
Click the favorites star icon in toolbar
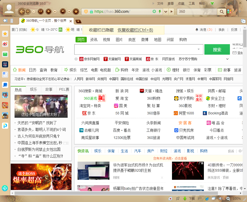tap(76, 12)
